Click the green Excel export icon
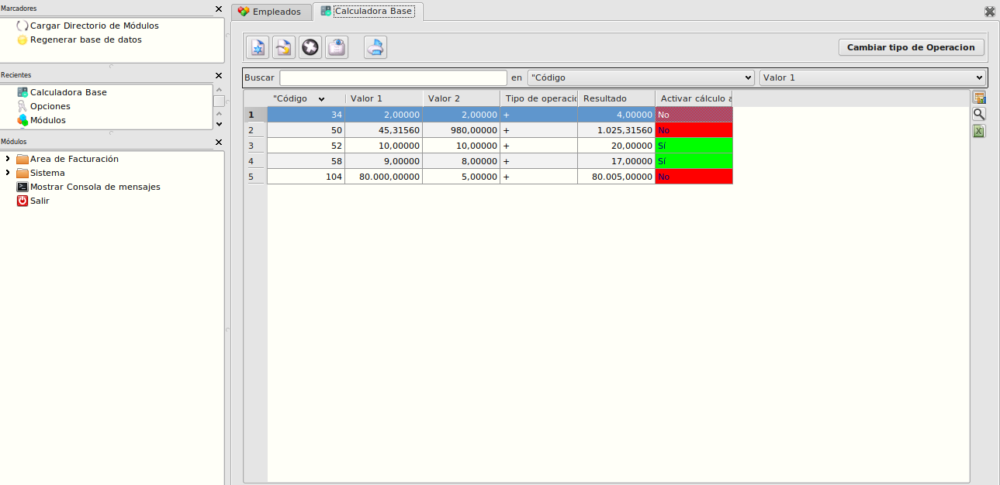The image size is (1000, 485). pos(979,131)
